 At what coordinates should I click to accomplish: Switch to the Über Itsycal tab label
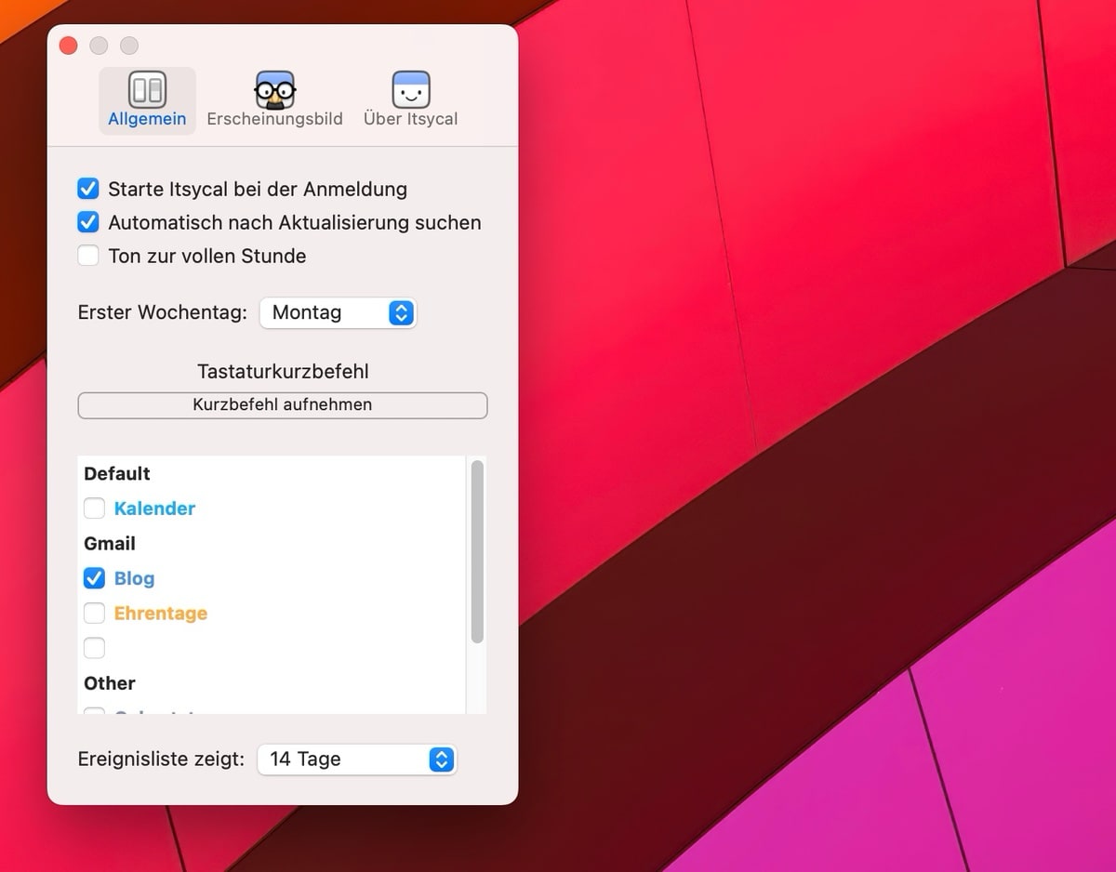pyautogui.click(x=410, y=119)
